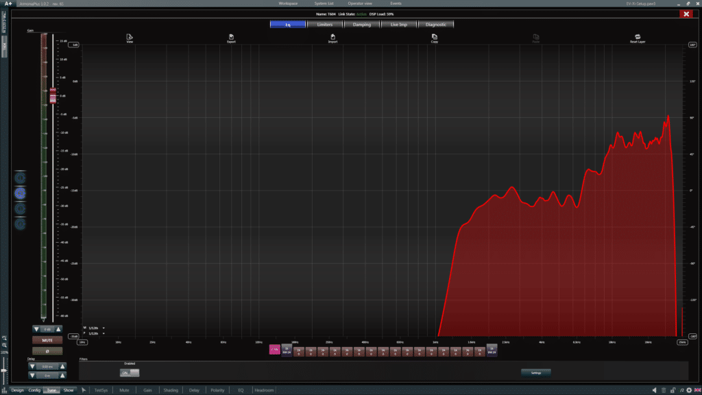Image resolution: width=702 pixels, height=395 pixels.
Task: Click the UK flag language icon
Action: pos(697,390)
